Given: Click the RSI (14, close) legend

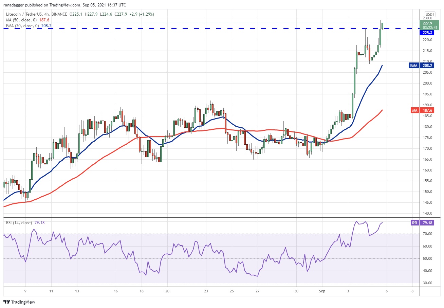Looking at the screenshot, I should coord(18,223).
